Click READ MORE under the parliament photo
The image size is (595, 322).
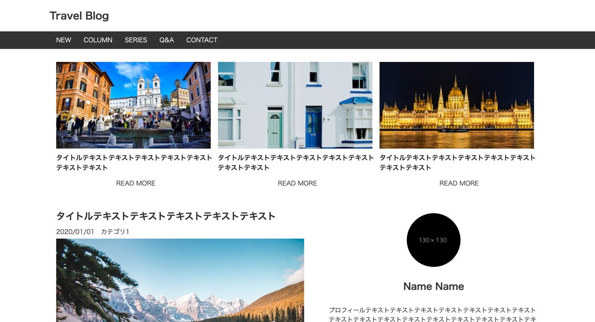click(x=459, y=183)
